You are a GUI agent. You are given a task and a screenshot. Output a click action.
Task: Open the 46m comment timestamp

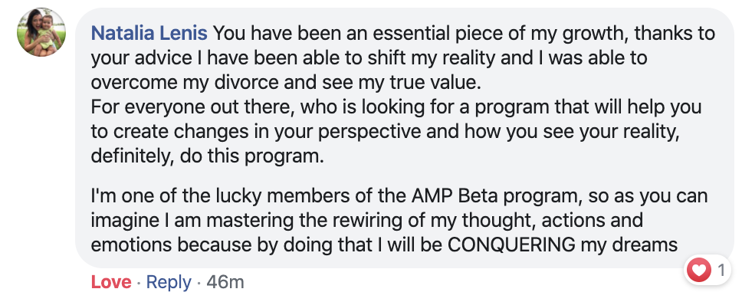tap(225, 283)
